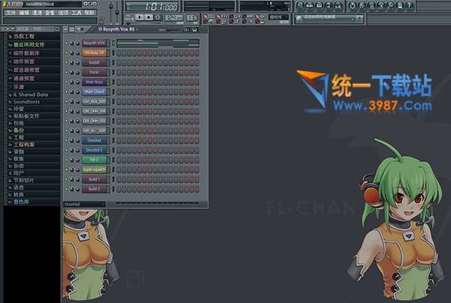Click the document icon beside the help icon
The image size is (451, 303).
click(x=400, y=5)
